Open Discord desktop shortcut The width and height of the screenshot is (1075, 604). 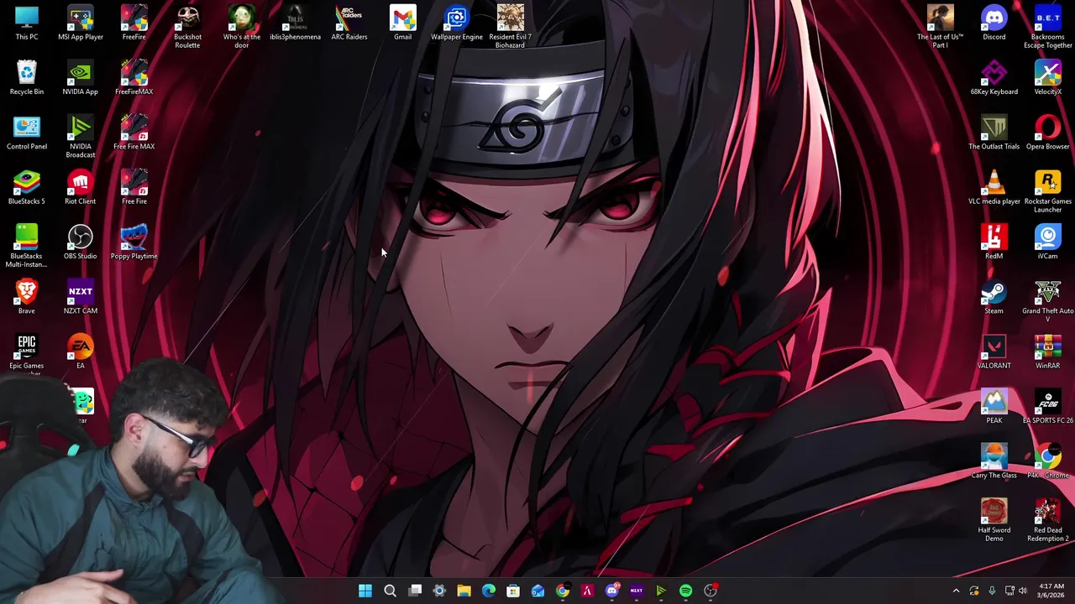click(994, 23)
